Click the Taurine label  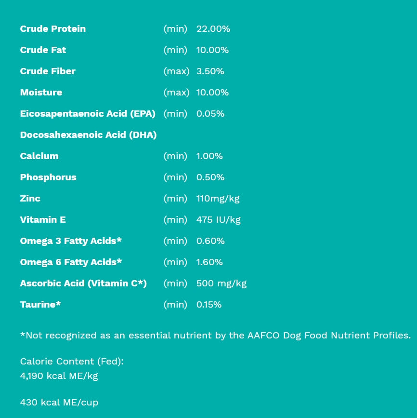pyautogui.click(x=40, y=305)
